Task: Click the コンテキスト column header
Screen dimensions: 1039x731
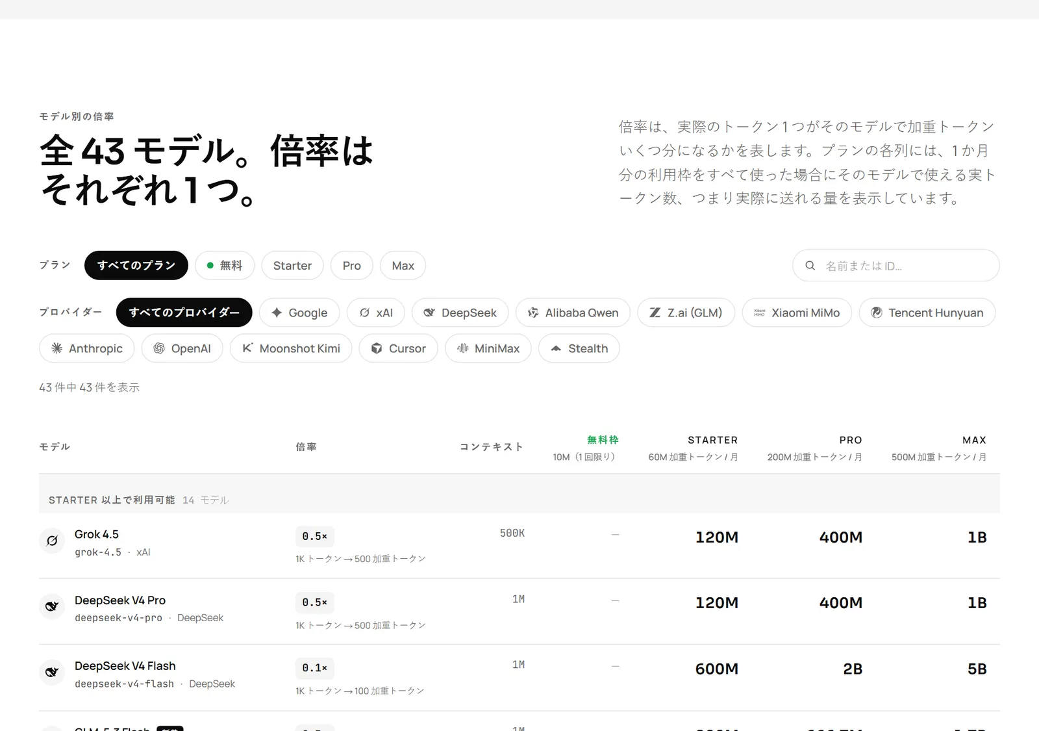Action: (x=492, y=447)
